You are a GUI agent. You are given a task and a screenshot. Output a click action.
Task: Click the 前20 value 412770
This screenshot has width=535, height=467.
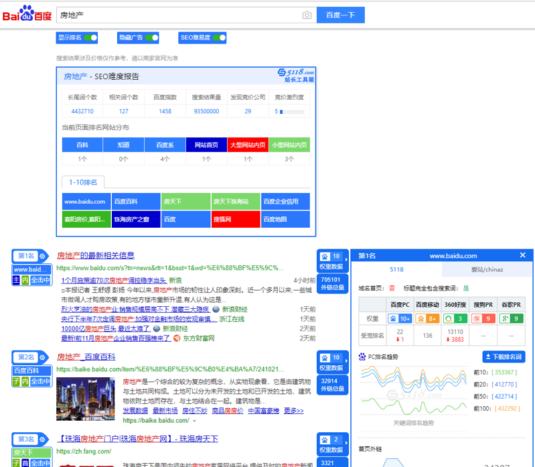point(504,385)
